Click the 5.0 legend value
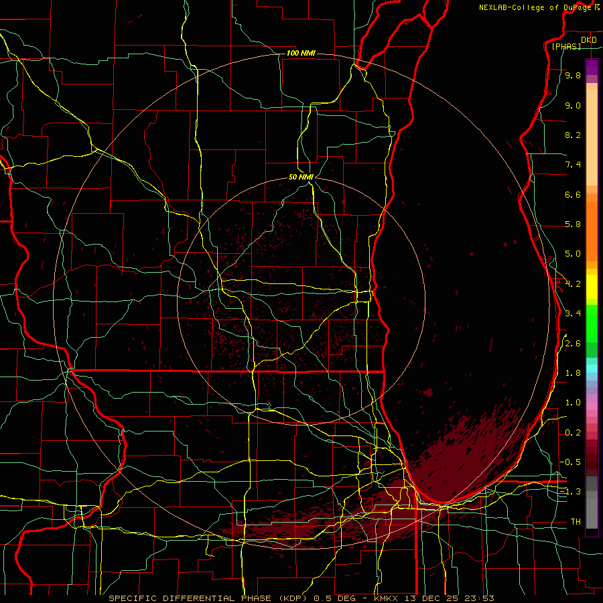 click(573, 254)
